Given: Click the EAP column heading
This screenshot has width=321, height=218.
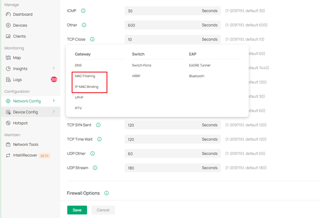Looking at the screenshot, I should 193,54.
